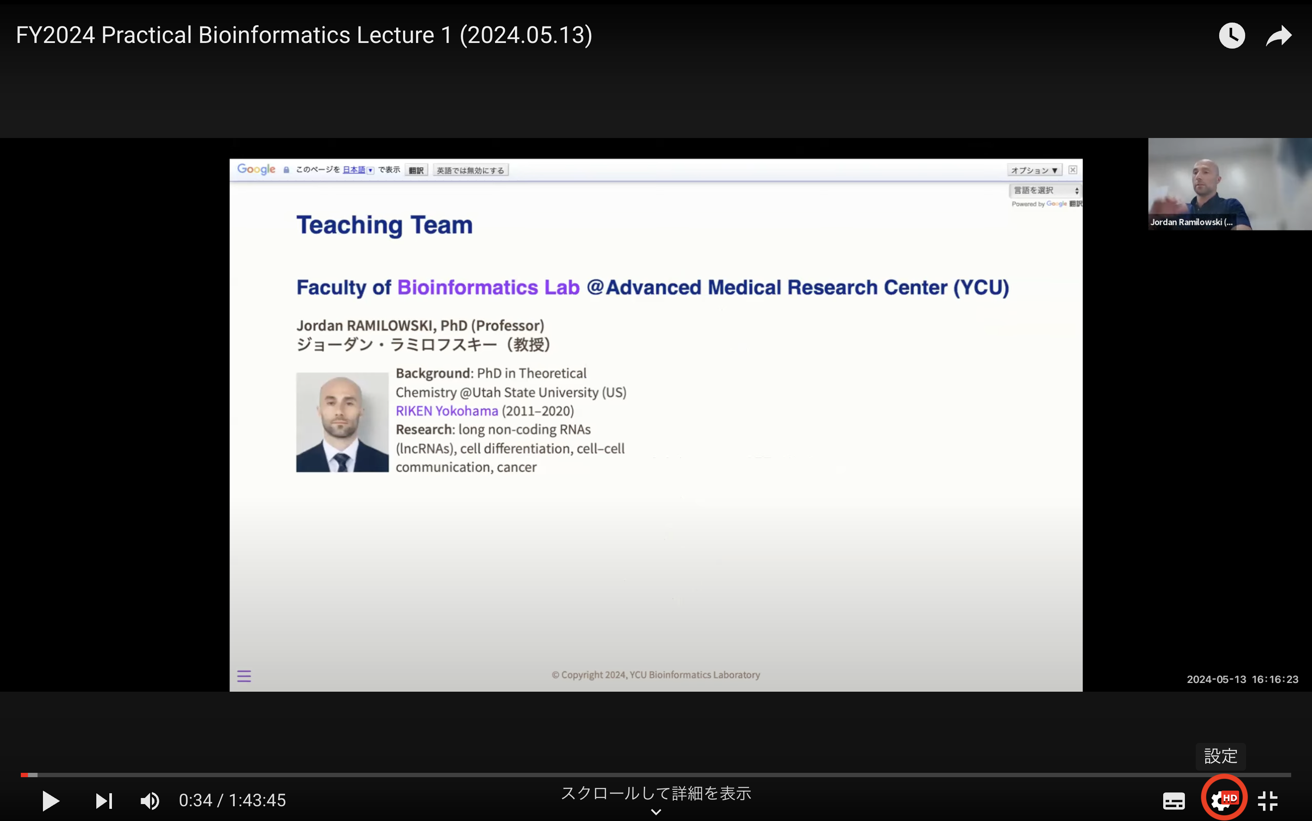Click the Share arrow icon
1312x821 pixels.
(x=1278, y=36)
